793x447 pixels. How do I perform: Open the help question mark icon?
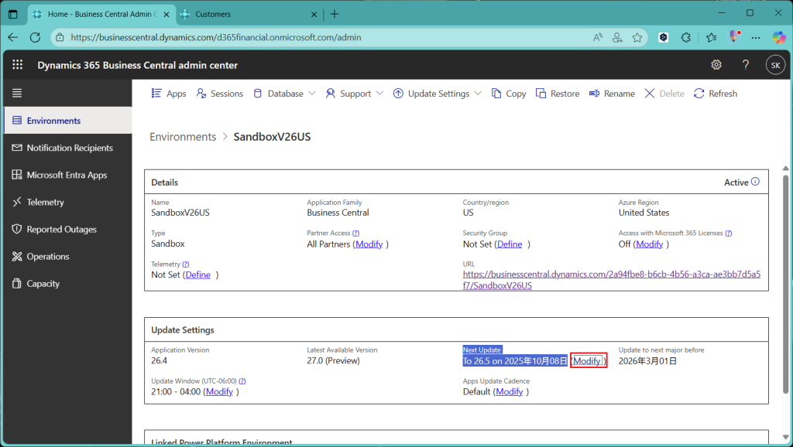[x=745, y=65]
